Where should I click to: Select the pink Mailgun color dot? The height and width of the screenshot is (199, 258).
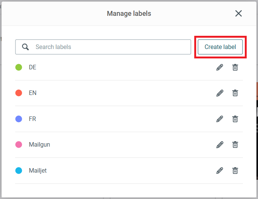18,145
